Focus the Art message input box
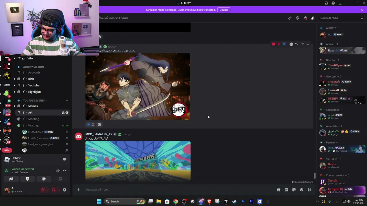 pyautogui.click(x=179, y=190)
